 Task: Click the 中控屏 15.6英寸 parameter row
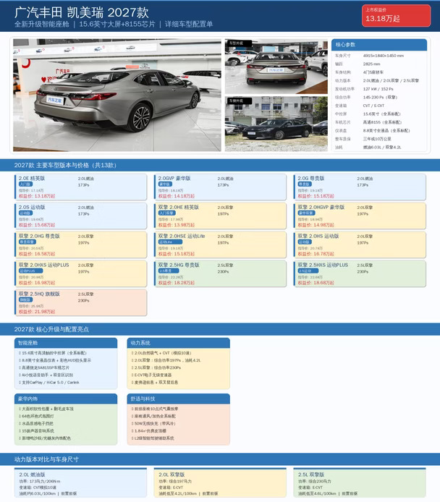click(x=379, y=114)
